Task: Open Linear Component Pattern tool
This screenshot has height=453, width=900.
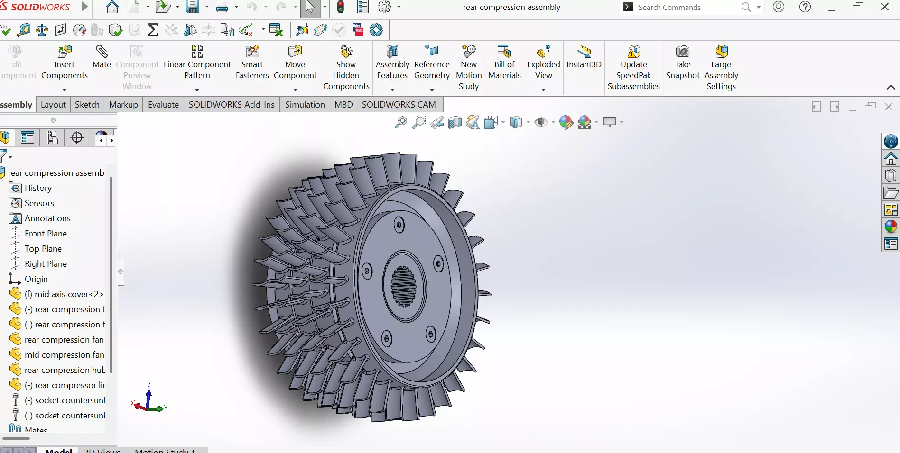Action: tap(197, 63)
